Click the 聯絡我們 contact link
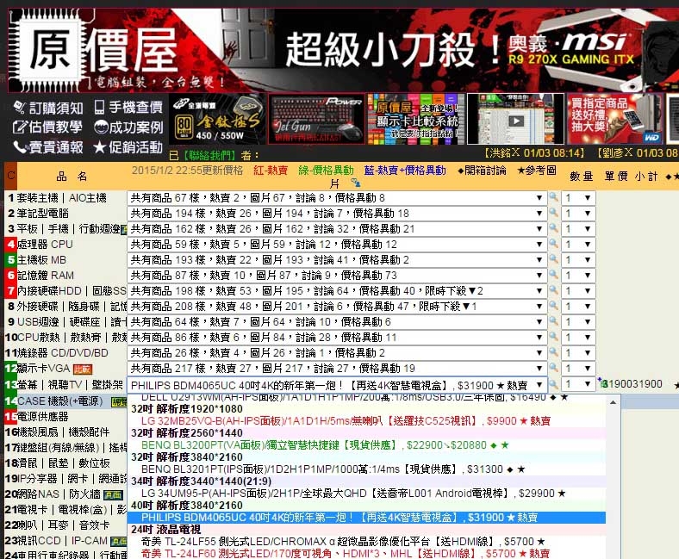Image resolution: width=679 pixels, height=559 pixels. click(x=209, y=155)
